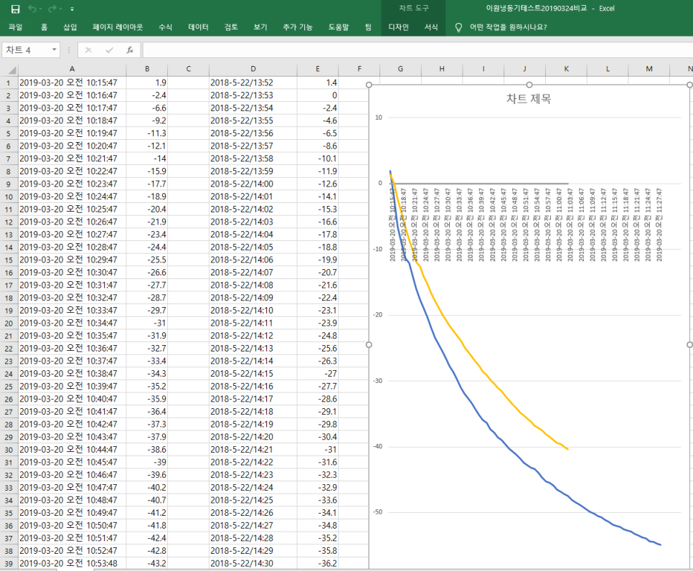693x571 pixels.
Task: Click the Undo arrow icon
Action: (x=32, y=9)
